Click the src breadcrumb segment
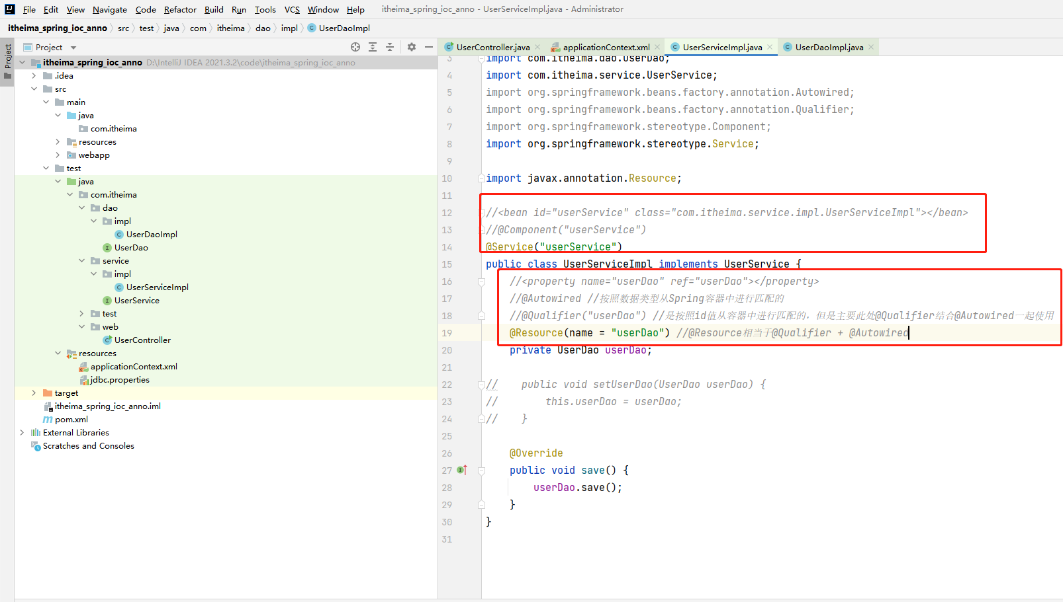The width and height of the screenshot is (1063, 602). click(124, 28)
